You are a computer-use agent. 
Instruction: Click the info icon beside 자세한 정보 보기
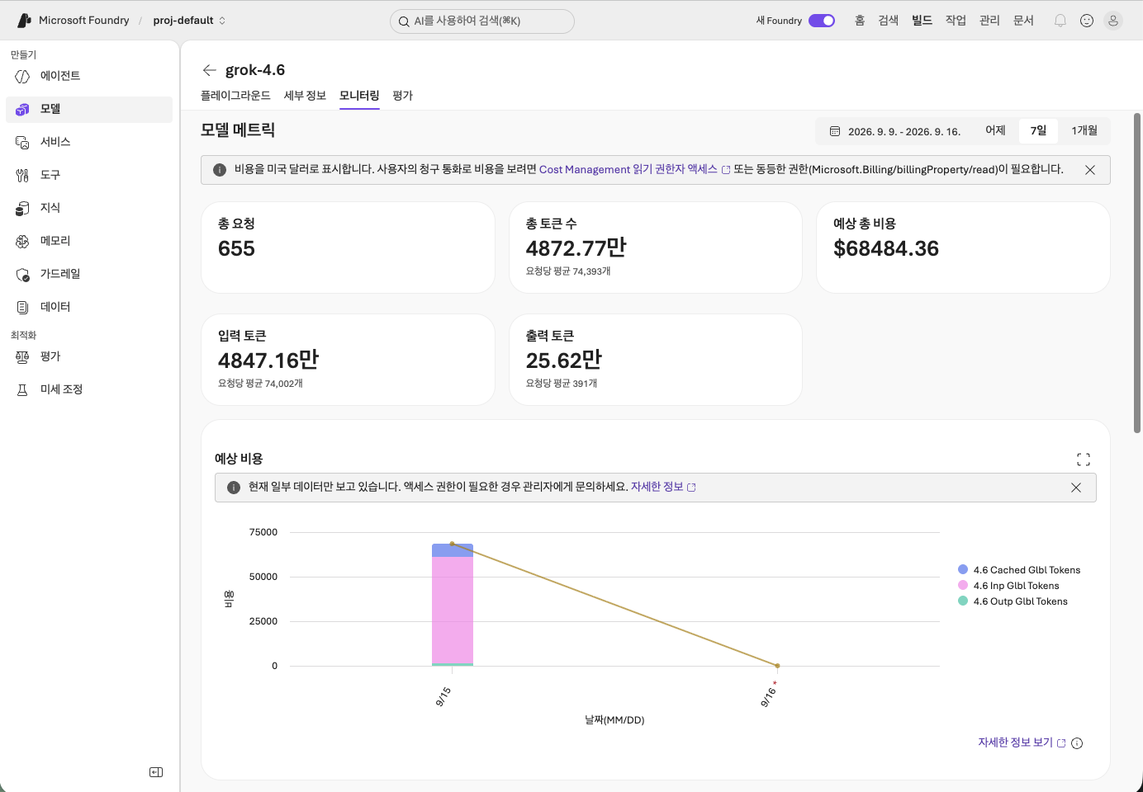click(x=1077, y=743)
